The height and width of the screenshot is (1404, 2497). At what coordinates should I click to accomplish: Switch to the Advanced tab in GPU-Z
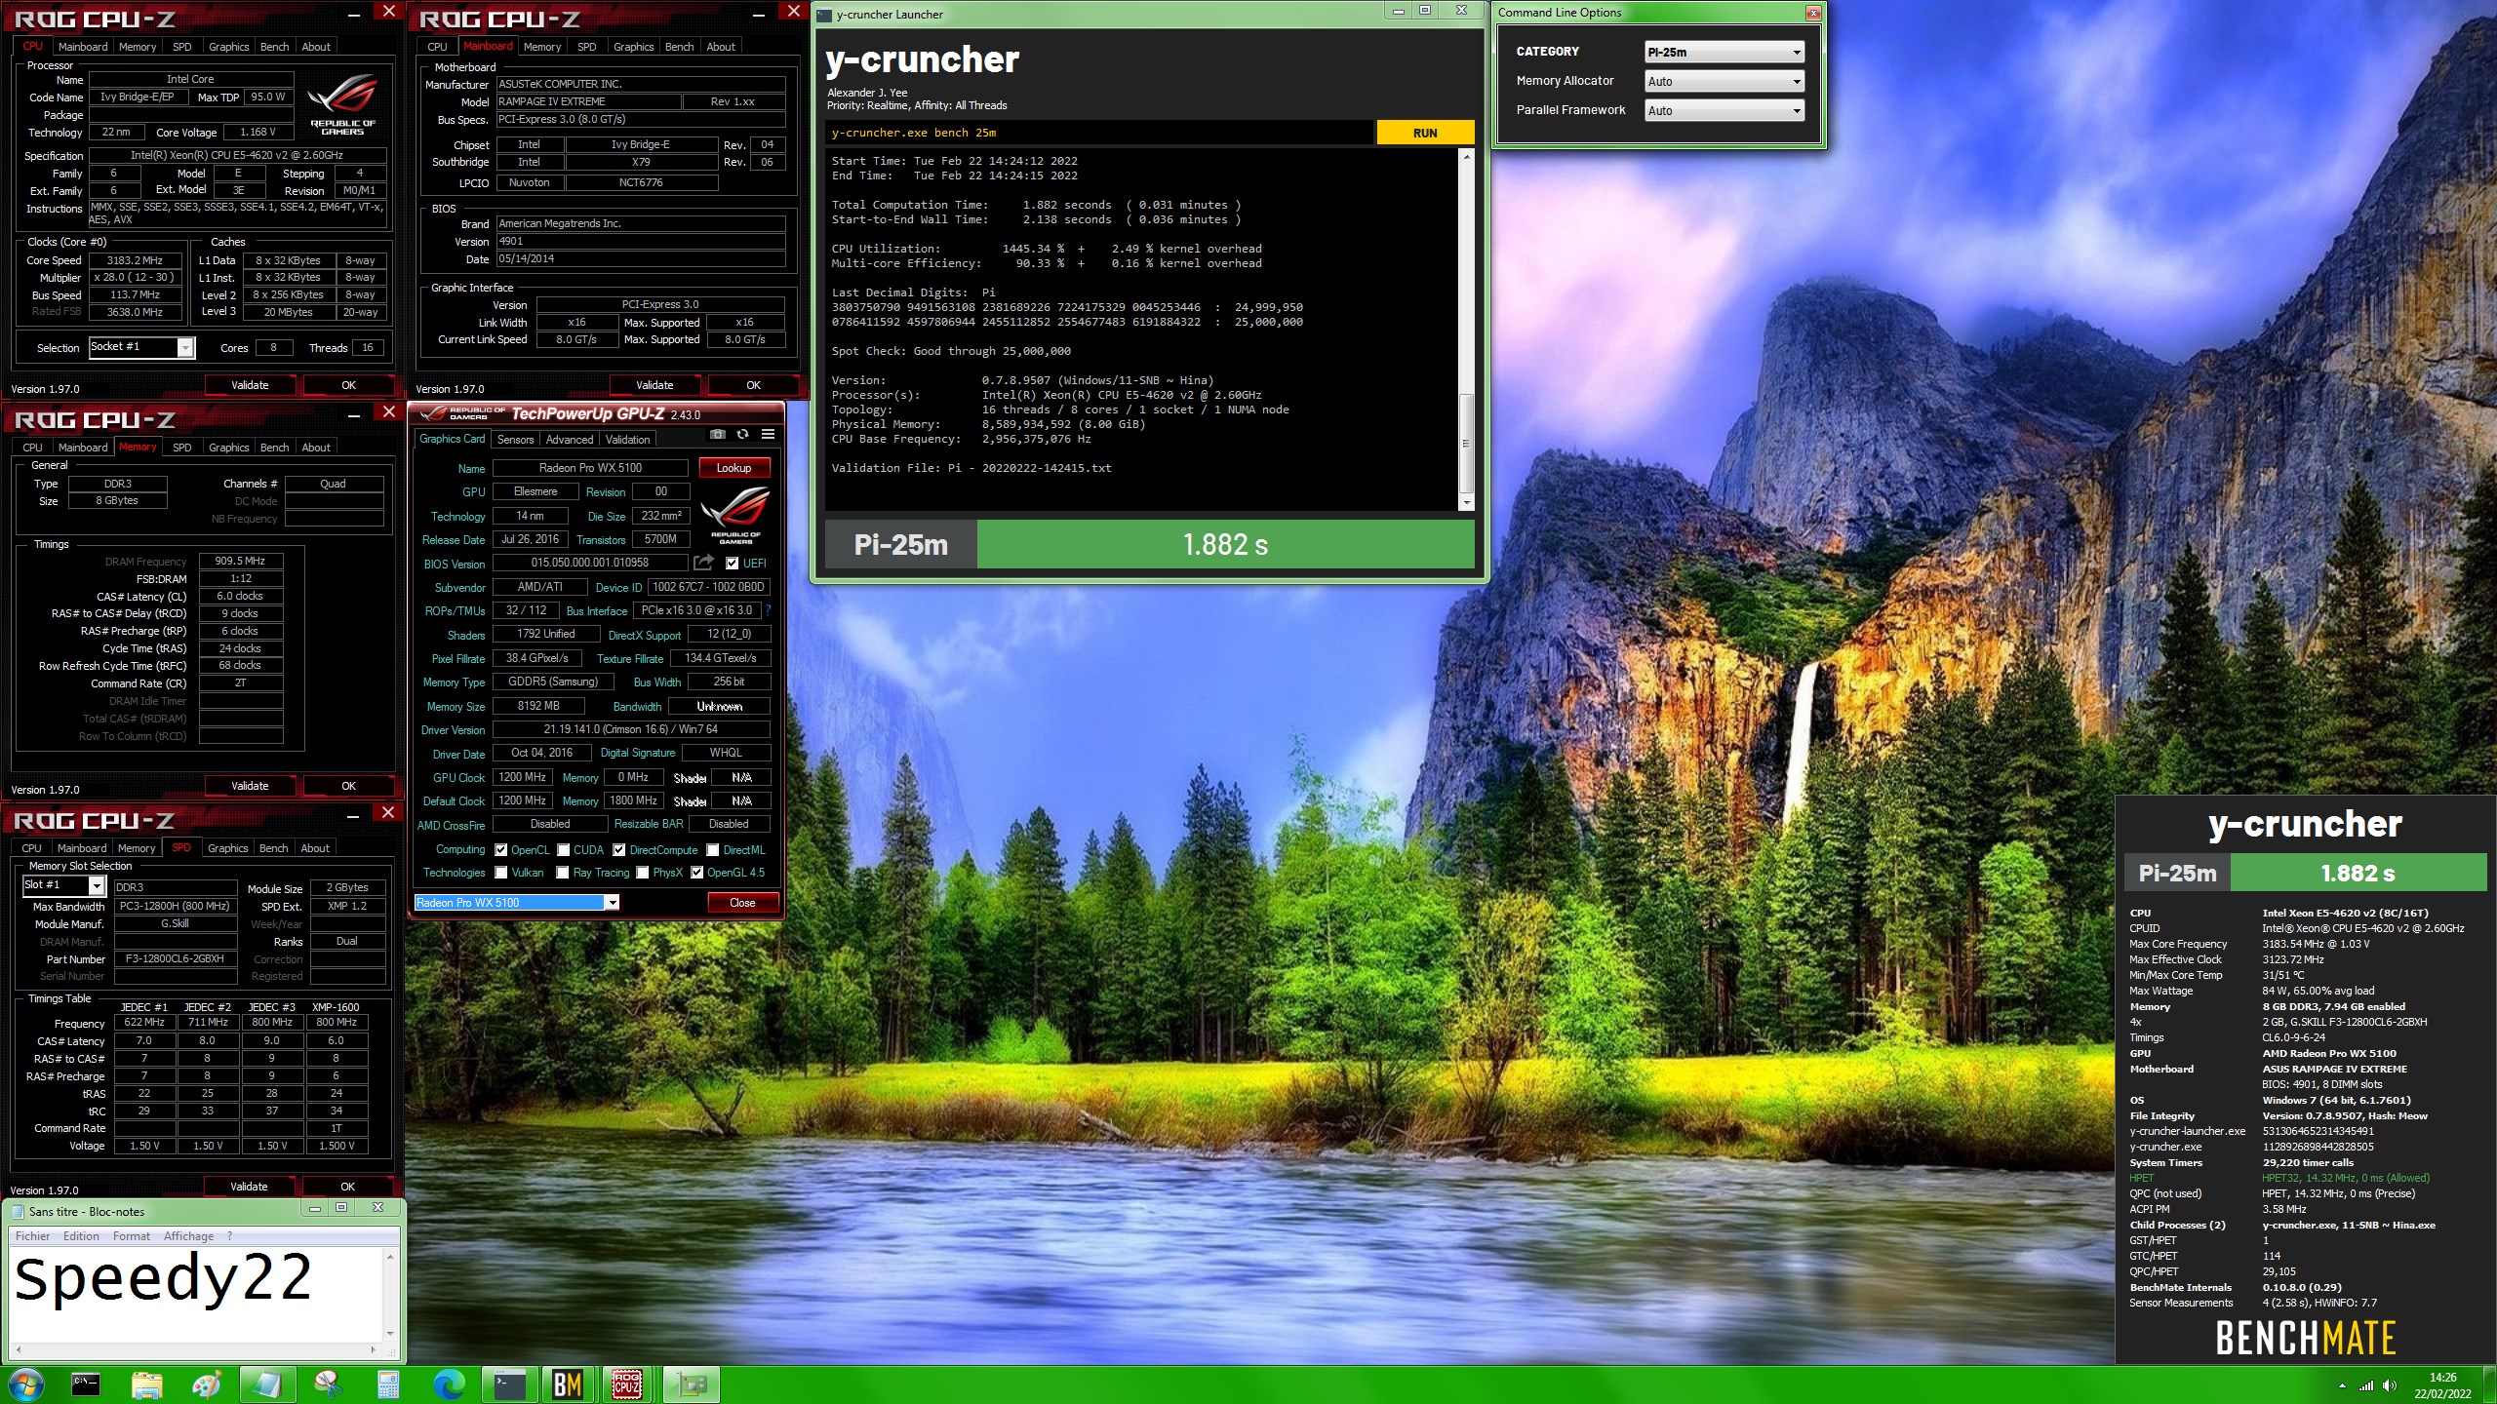[570, 440]
